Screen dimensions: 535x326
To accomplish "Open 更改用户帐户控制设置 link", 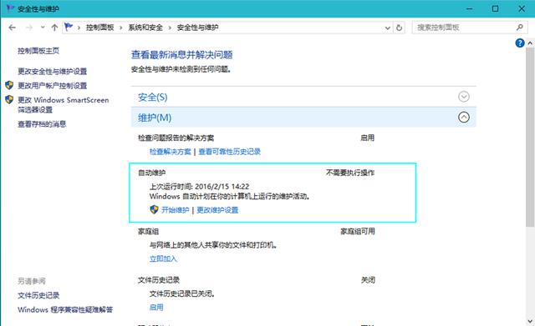I will [x=52, y=86].
